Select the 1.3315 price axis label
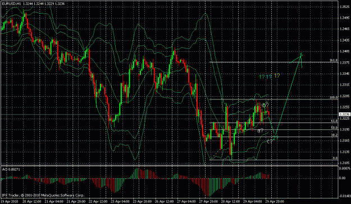The width and height of the screenshot is (351, 204). (x=344, y=85)
